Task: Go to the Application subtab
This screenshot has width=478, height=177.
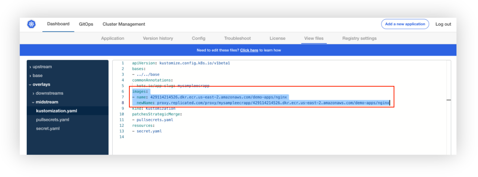Action: point(113,38)
